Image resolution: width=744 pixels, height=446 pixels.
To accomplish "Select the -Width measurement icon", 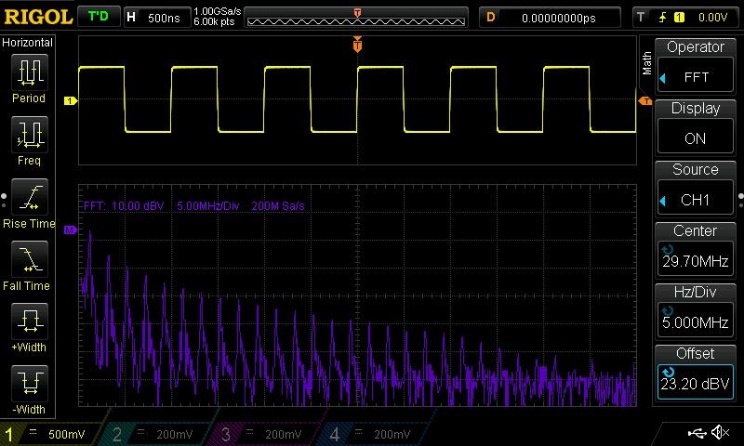I will 28,385.
